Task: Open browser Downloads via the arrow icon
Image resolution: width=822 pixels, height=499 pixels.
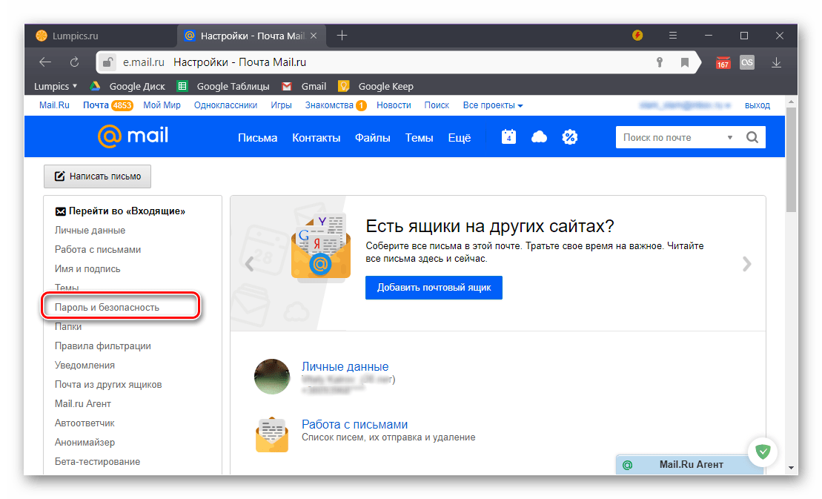Action: [x=777, y=62]
